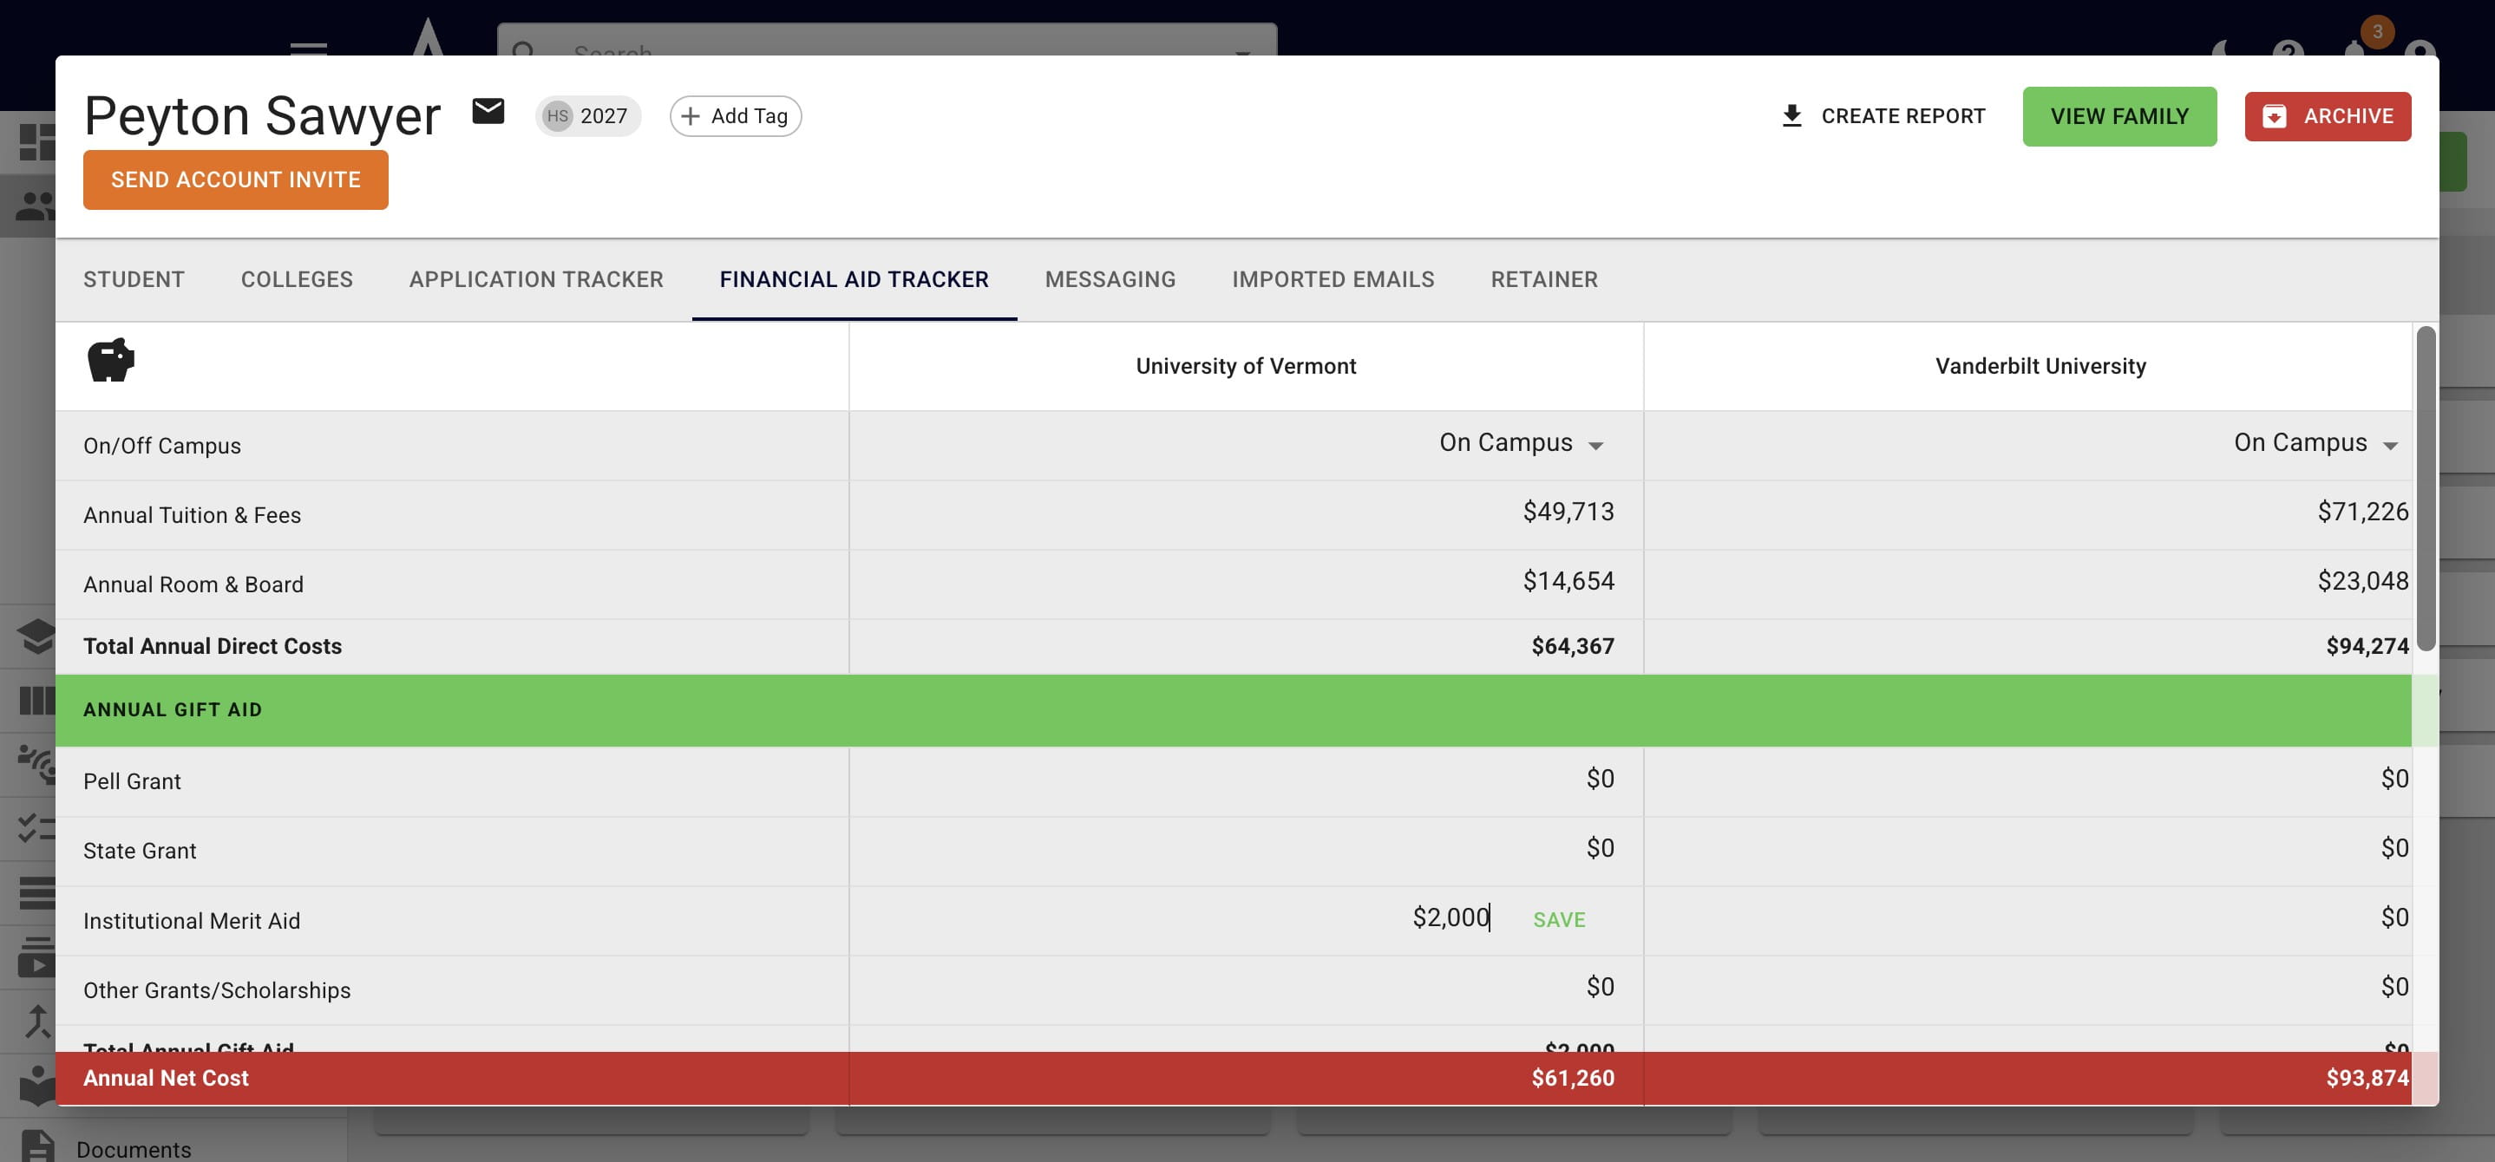Click the download icon next to Create Report

pyautogui.click(x=1791, y=116)
